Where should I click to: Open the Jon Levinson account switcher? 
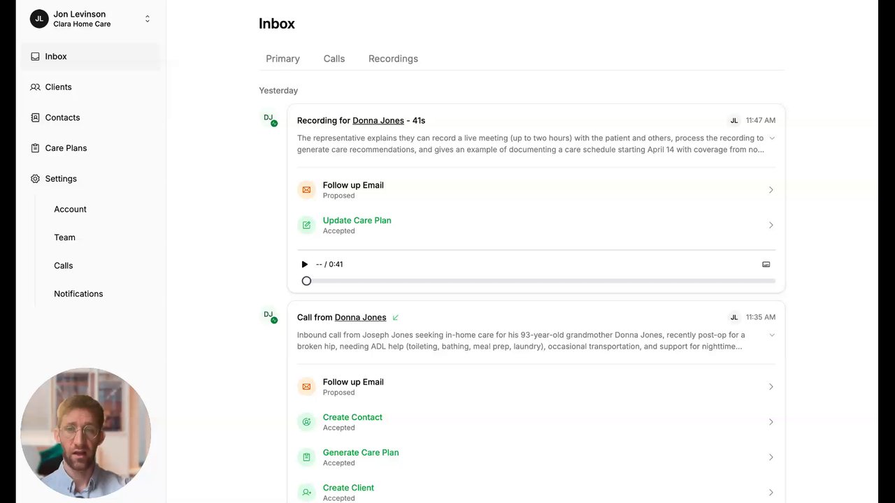[x=147, y=19]
